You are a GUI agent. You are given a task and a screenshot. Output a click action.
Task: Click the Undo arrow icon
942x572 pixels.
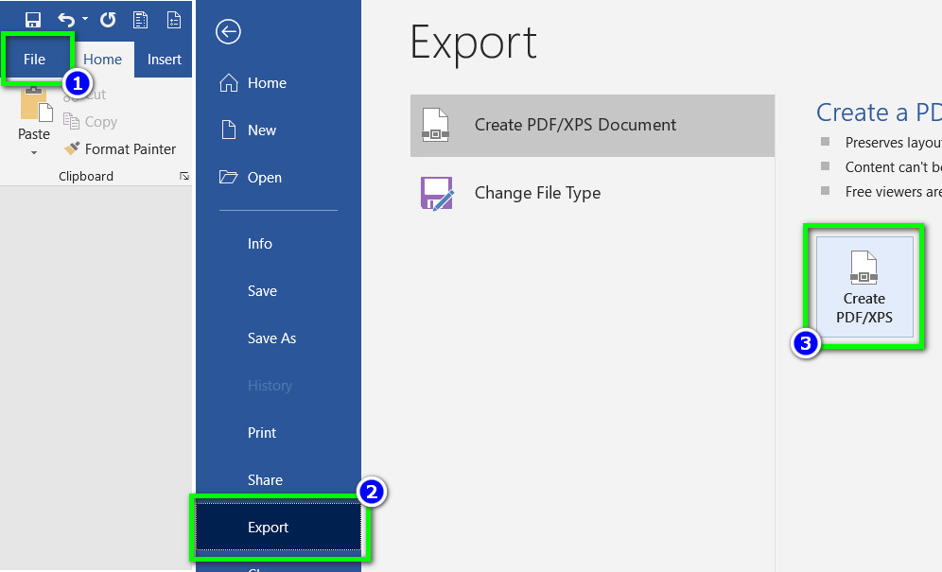pyautogui.click(x=66, y=20)
